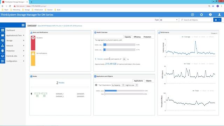
Task: Click the second aggregate capacity bar
Action: (x=119, y=50)
